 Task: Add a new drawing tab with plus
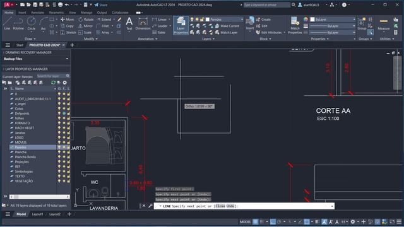pyautogui.click(x=72, y=45)
